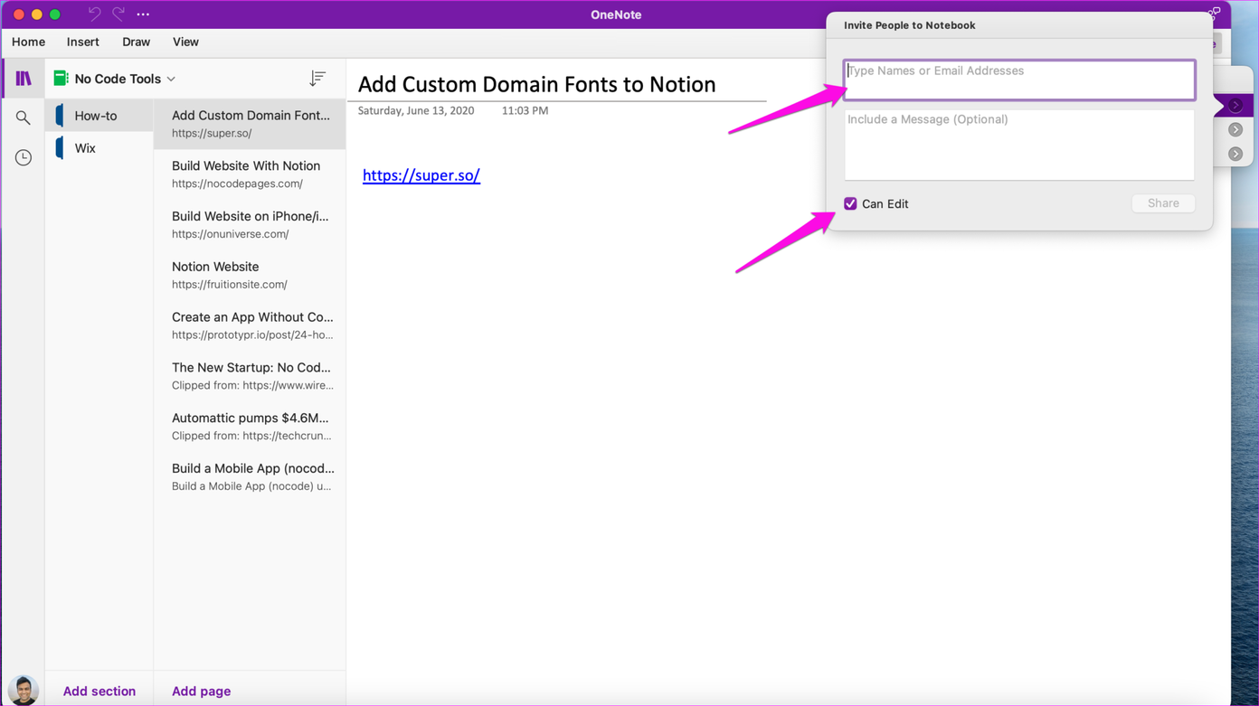
Task: Click the sort pages icon
Action: (317, 79)
